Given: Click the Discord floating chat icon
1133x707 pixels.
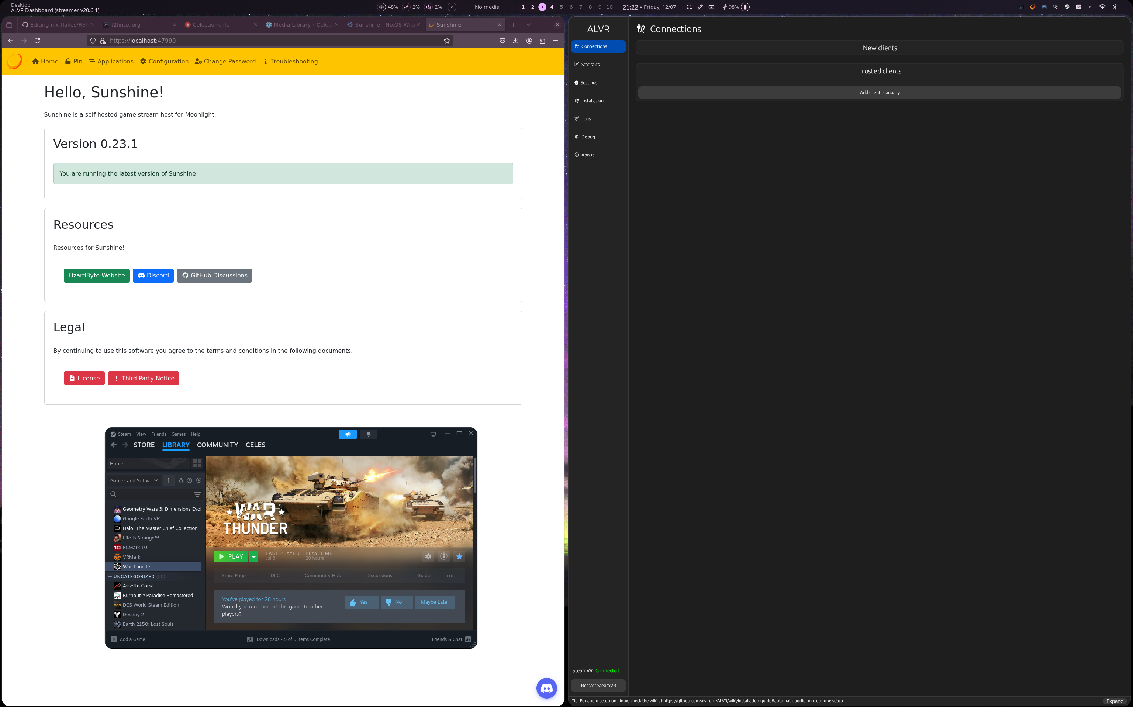Looking at the screenshot, I should pos(546,688).
